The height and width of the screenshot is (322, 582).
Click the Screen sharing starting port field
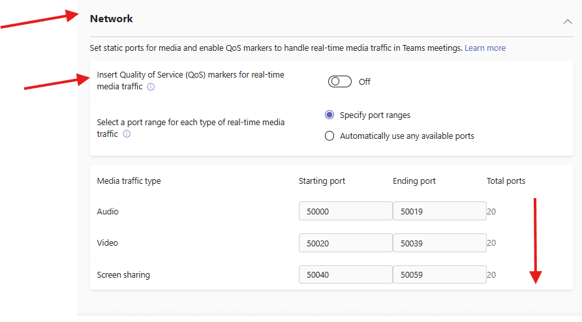pyautogui.click(x=345, y=275)
